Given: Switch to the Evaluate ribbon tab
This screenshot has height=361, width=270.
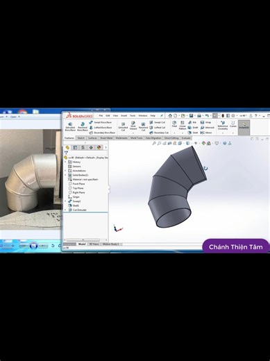Looking at the screenshot, I should (x=186, y=138).
